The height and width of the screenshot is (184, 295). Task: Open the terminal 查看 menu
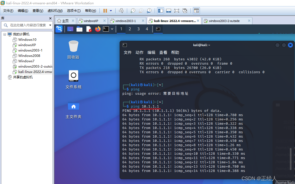coord(163,53)
